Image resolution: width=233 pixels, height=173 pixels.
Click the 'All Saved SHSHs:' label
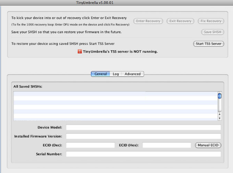28,86
